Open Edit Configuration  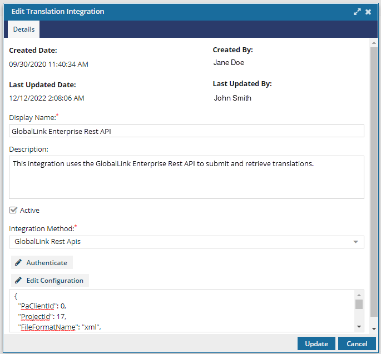click(50, 280)
